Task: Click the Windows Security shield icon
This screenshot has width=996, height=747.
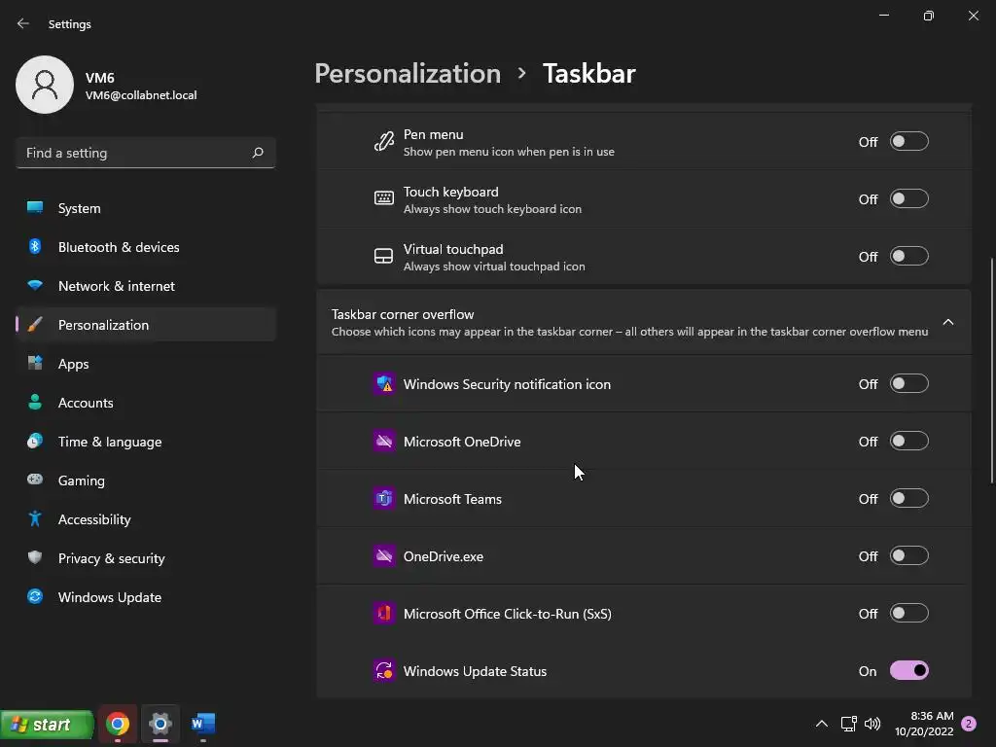Action: pos(384,384)
